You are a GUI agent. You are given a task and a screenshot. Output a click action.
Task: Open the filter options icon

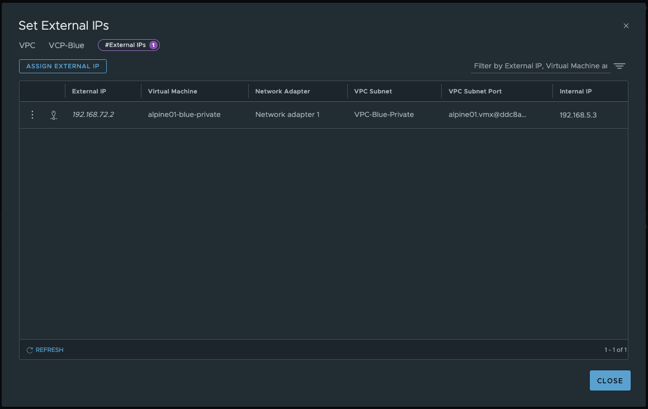pyautogui.click(x=619, y=66)
